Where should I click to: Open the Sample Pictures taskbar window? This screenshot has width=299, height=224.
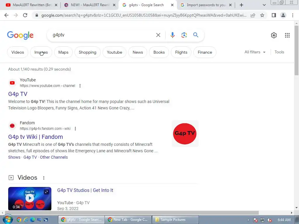175,220
